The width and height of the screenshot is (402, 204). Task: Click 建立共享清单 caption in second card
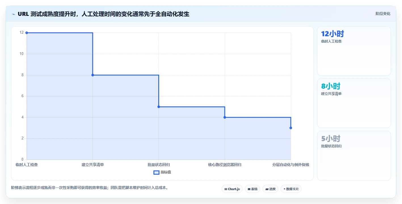tap(331, 94)
